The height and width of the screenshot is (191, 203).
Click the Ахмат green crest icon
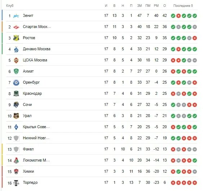(16, 71)
